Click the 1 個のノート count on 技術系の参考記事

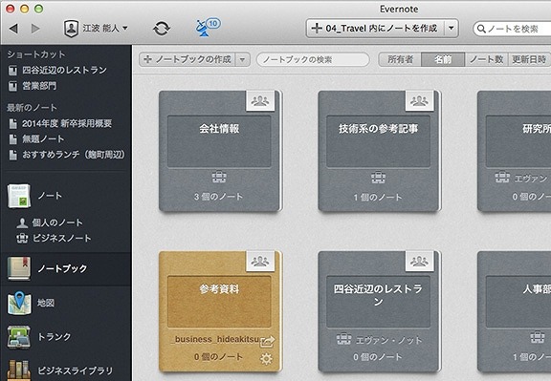(378, 198)
